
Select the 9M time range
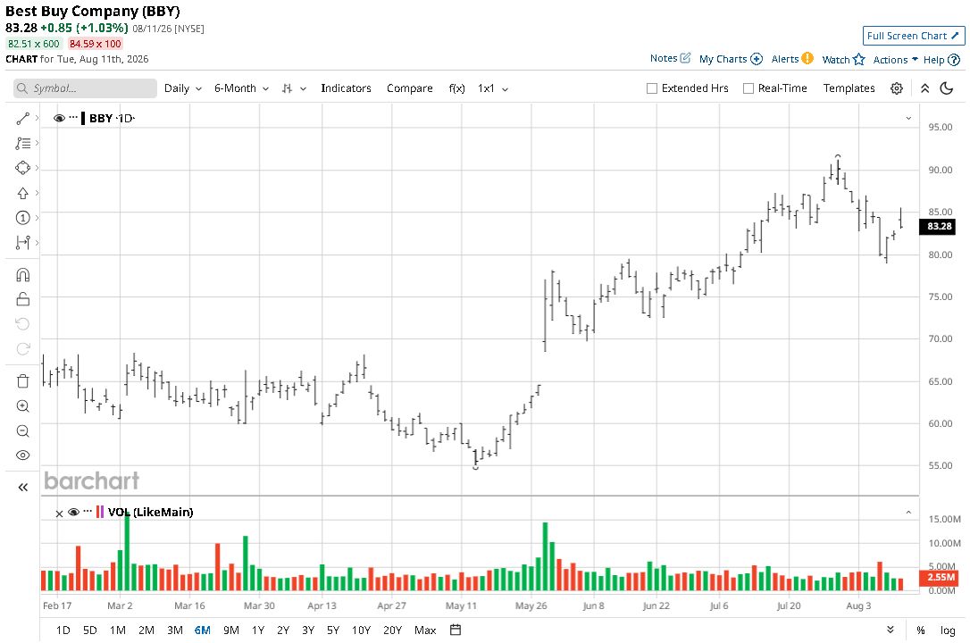click(x=230, y=630)
